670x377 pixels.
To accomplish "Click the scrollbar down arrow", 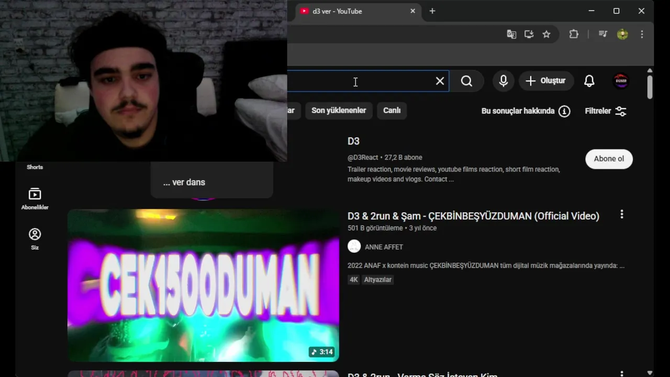I will (x=650, y=373).
